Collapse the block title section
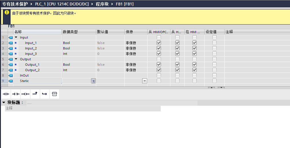The width and height of the screenshot is (290, 148). [x=4, y=103]
